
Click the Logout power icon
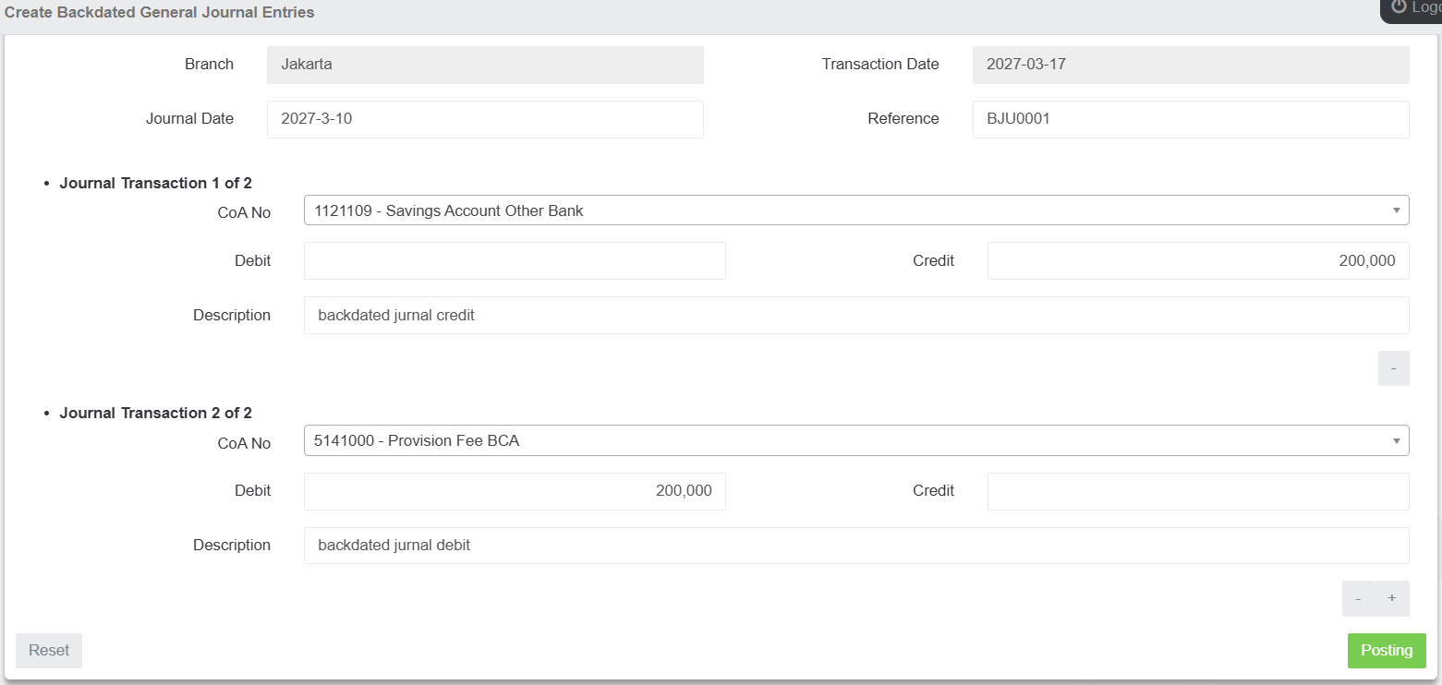click(1399, 7)
